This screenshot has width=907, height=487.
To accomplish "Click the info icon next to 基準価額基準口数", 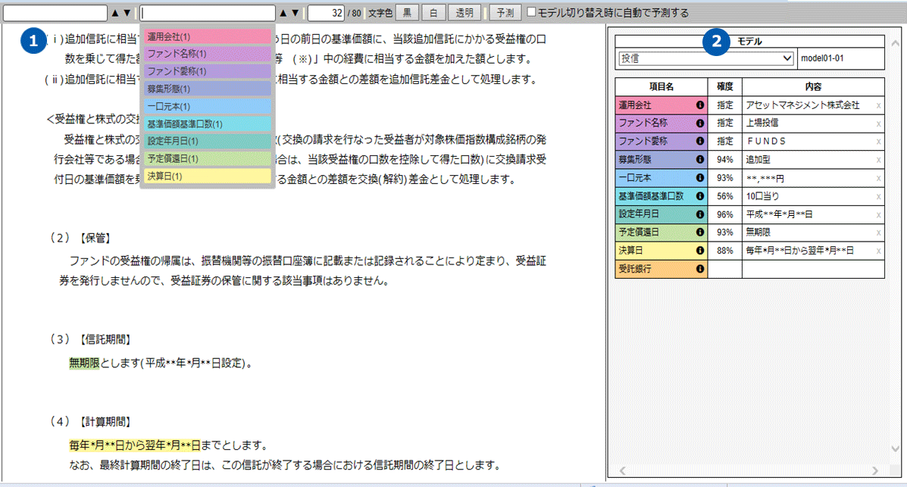I will point(700,196).
